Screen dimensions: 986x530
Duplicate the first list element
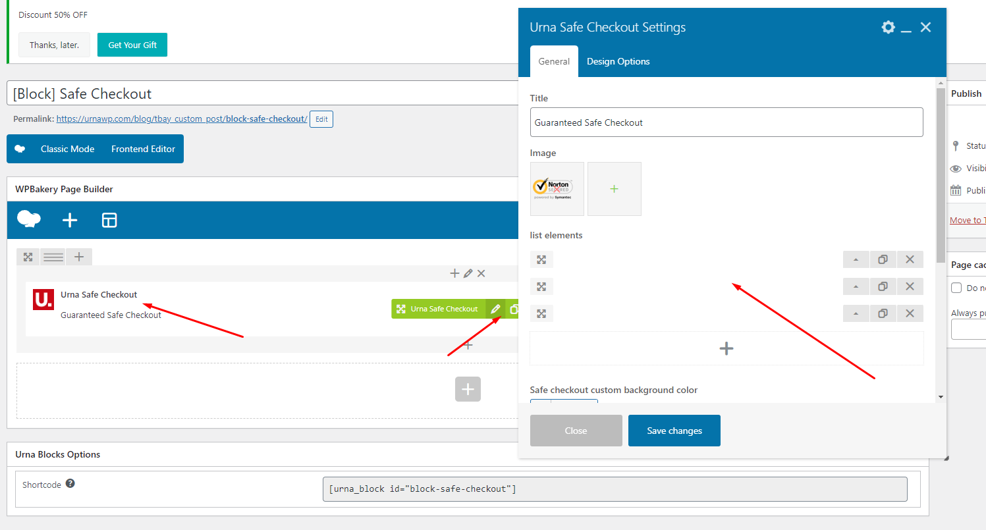click(883, 259)
